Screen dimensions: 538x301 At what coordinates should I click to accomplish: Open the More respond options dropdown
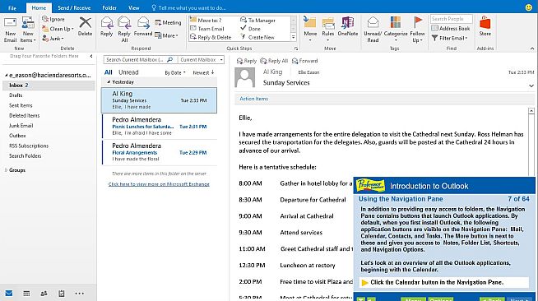[166, 35]
